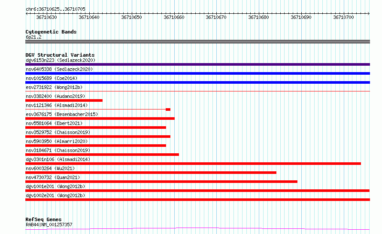Open the first nsv3529752 (Chaisson2019) label
Screen dimensions: 382x234
coord(58,132)
